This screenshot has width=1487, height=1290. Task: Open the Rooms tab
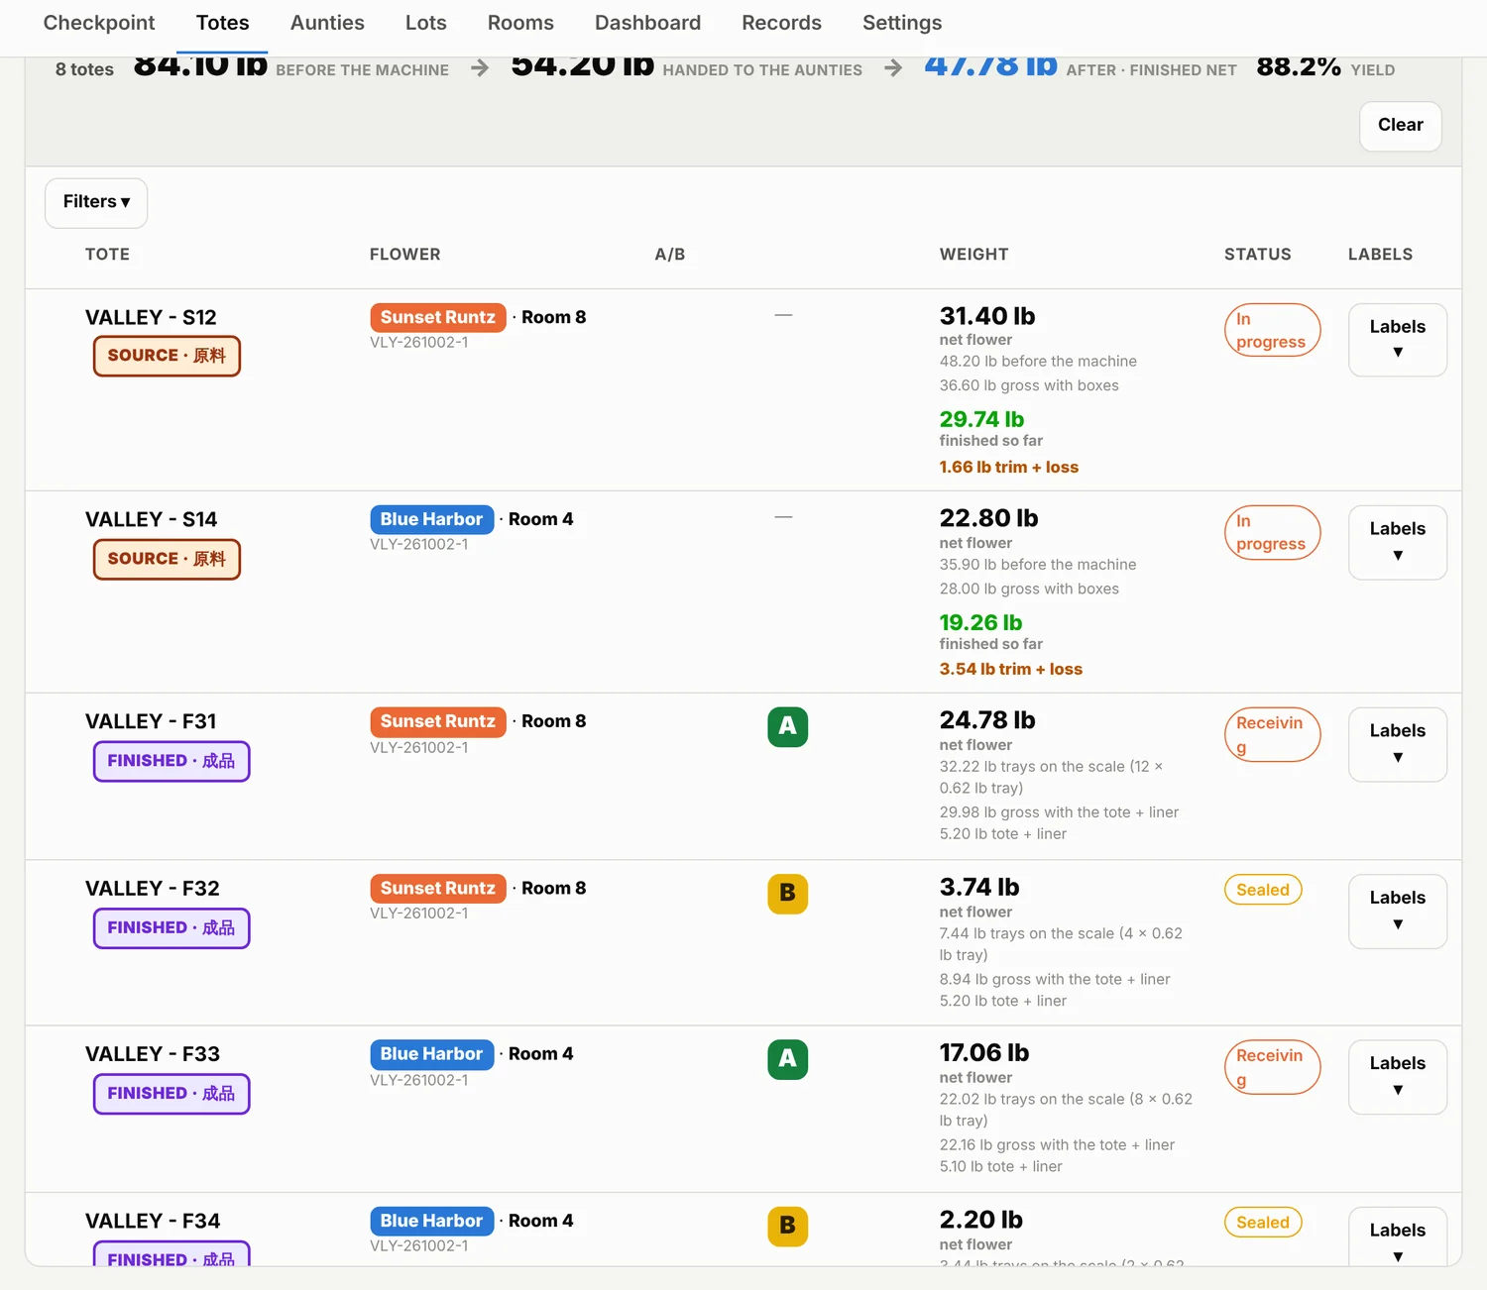520,23
